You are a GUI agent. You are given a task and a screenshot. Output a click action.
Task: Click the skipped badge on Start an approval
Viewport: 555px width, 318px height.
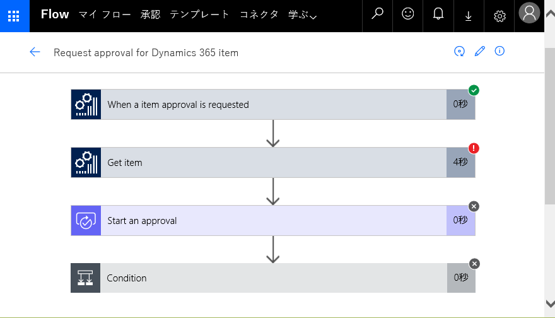point(474,206)
